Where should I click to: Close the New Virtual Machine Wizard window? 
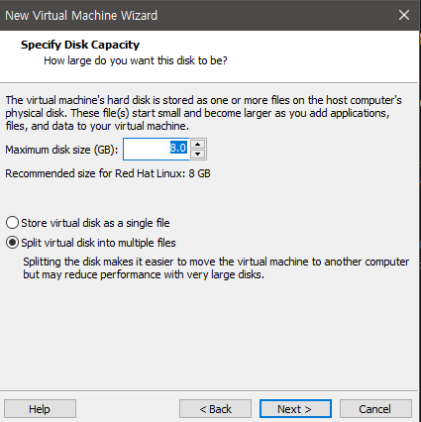404,15
